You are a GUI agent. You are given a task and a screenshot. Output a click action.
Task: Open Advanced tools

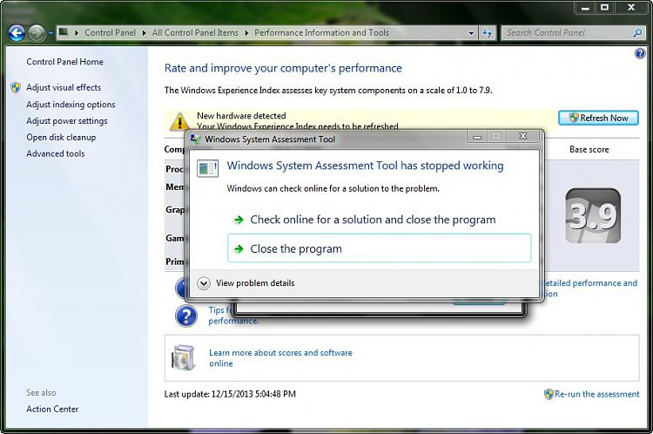56,154
